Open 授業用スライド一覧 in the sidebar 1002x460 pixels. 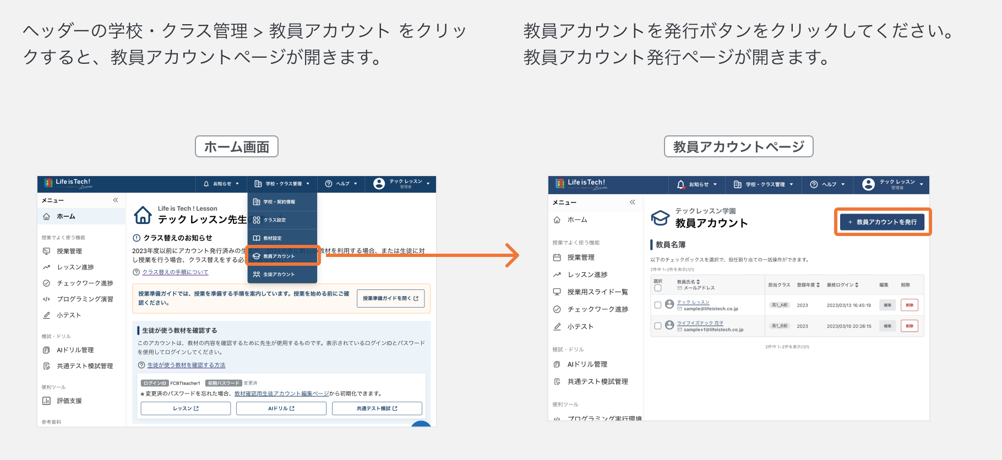click(x=590, y=292)
